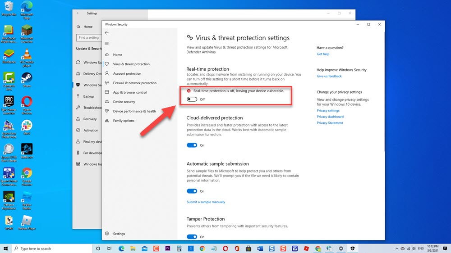Image resolution: width=451 pixels, height=253 pixels.
Task: Open Word from the taskbar
Action: pyautogui.click(x=260, y=248)
